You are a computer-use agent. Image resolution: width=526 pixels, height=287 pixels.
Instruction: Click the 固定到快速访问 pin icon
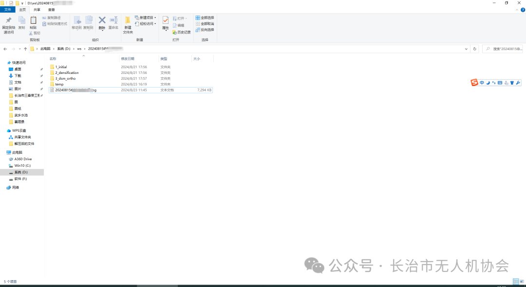(9, 20)
